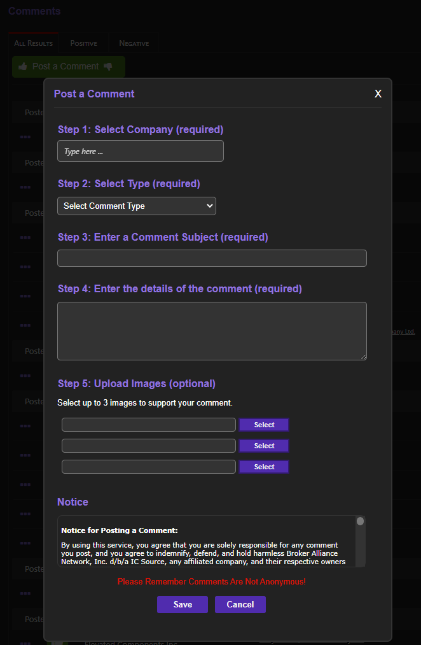Switch to the Negative tab

134,43
